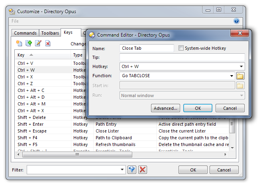The height and width of the screenshot is (187, 259).
Task: Click the horizontal scrollbar thumb in keys list
Action: (77, 154)
